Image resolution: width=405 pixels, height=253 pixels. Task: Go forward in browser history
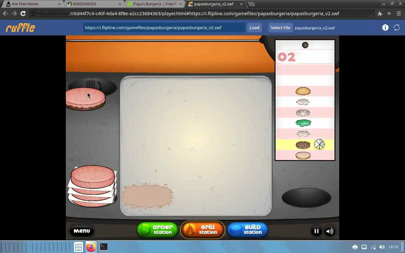[x=14, y=14]
